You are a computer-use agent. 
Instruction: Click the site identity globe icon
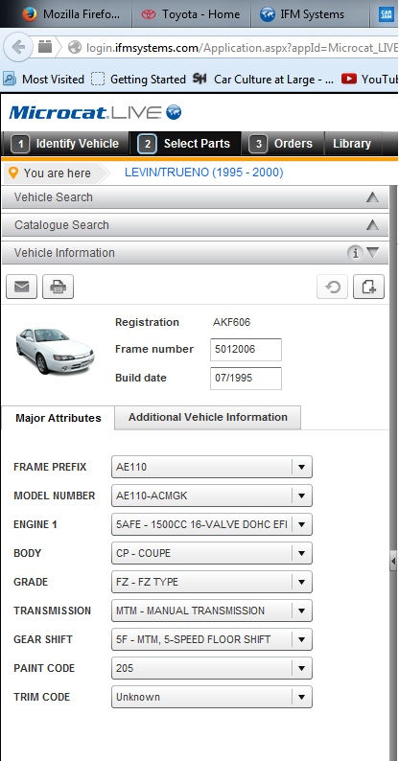point(75,47)
